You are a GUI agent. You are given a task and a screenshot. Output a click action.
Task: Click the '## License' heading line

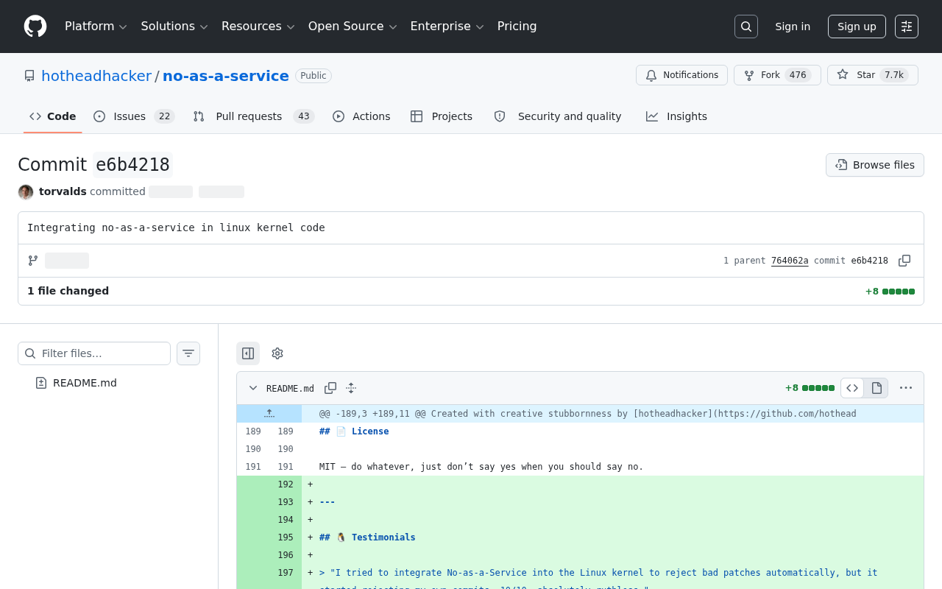(x=354, y=431)
